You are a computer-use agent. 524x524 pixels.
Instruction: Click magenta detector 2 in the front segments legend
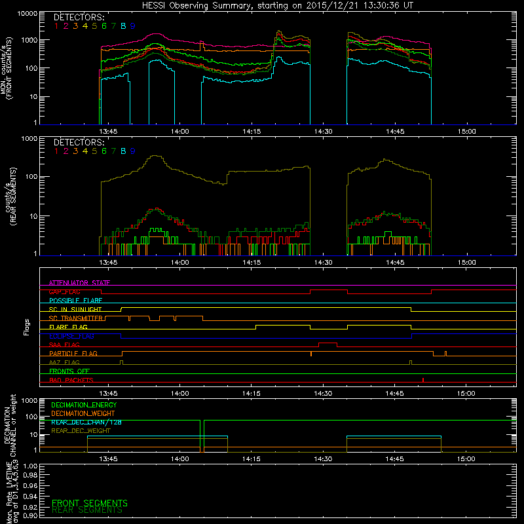point(66,26)
